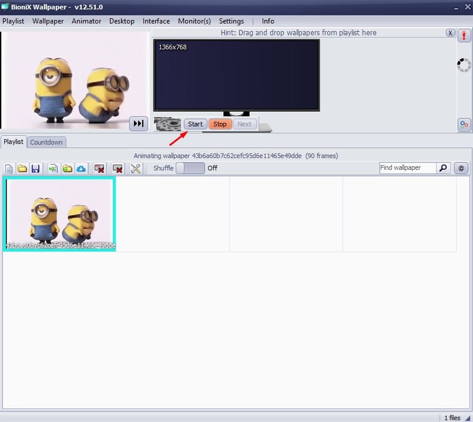The height and width of the screenshot is (422, 473).
Task: Toggle the Shuffle switch
Action: (190, 168)
